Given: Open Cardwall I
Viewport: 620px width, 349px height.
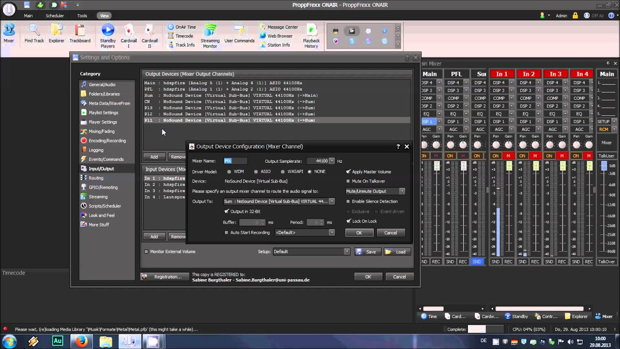Looking at the screenshot, I should 129,36.
